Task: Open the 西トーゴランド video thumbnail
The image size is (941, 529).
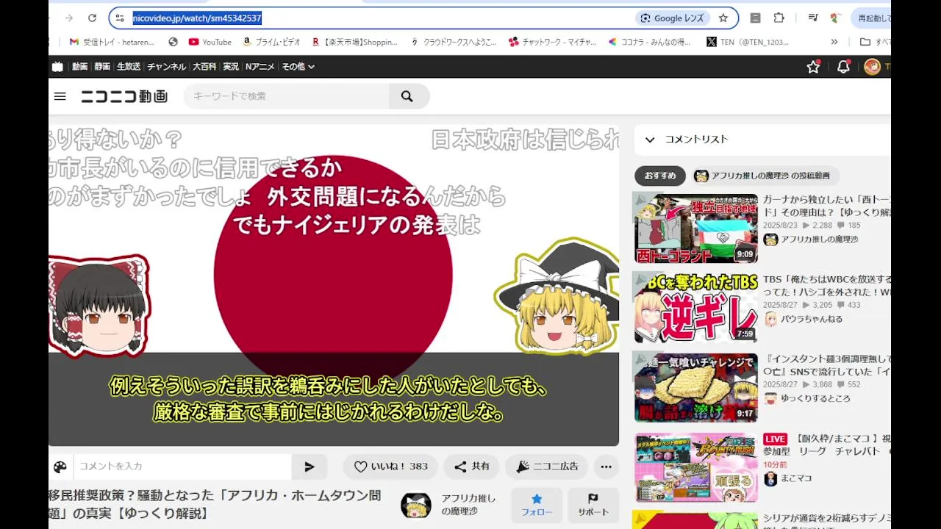Action: click(x=695, y=228)
